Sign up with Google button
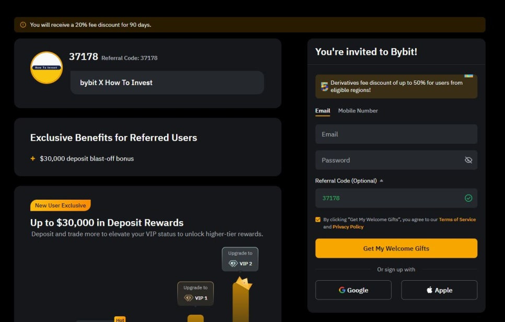The height and width of the screenshot is (322, 505). (353, 290)
